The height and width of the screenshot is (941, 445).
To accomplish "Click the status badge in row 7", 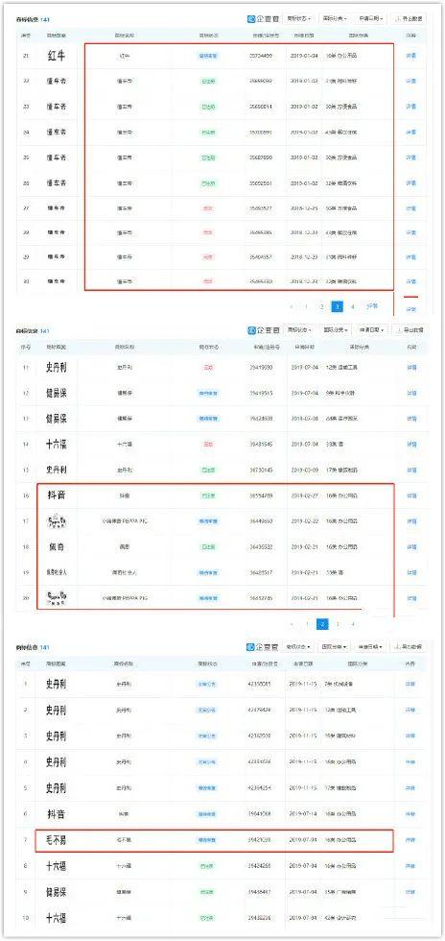I will (x=208, y=840).
